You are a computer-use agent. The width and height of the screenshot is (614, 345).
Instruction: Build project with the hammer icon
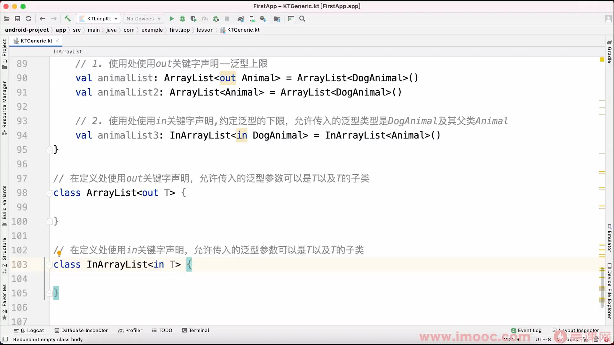pyautogui.click(x=67, y=19)
